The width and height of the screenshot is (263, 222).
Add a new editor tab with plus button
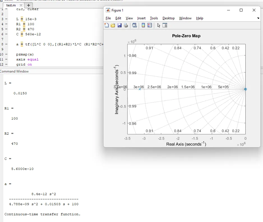pyautogui.click(x=28, y=5)
